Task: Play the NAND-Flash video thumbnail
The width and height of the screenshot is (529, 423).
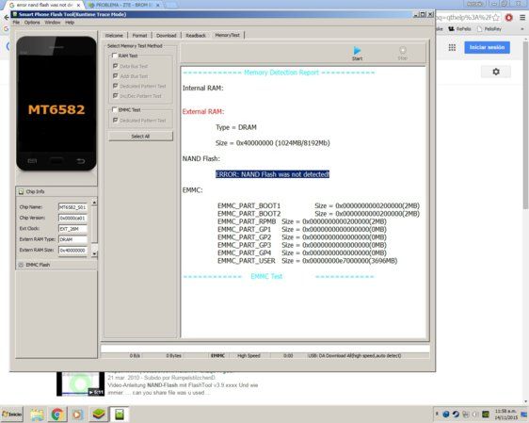Action: click(x=81, y=383)
